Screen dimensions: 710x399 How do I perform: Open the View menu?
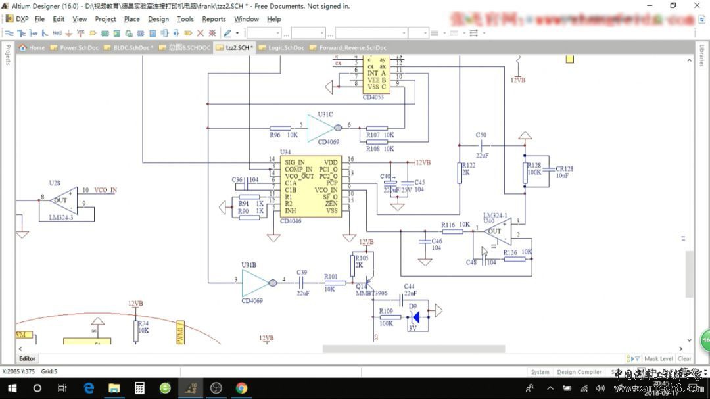tap(80, 19)
